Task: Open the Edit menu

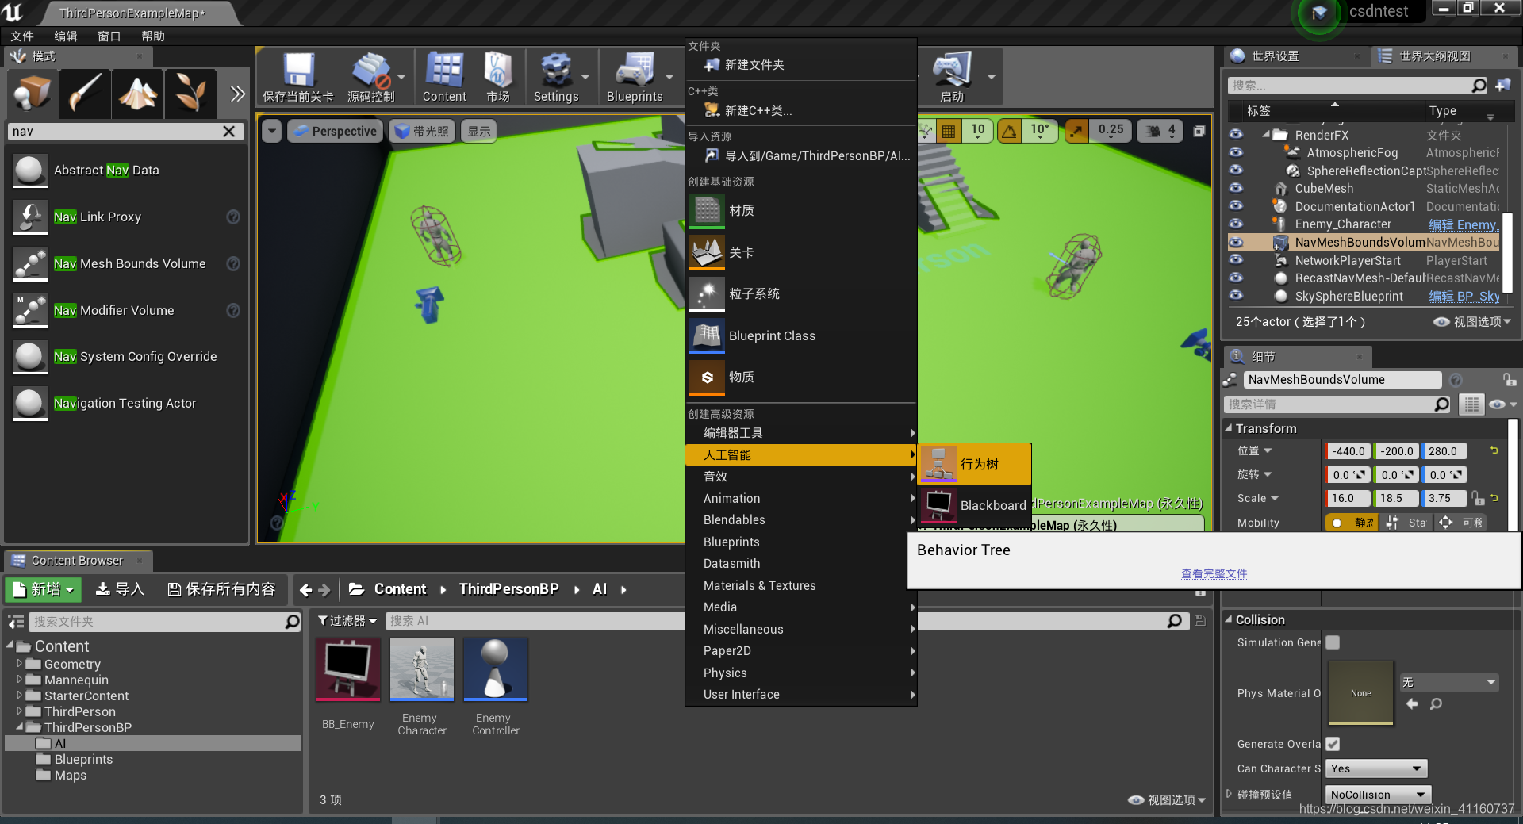Action: coord(66,36)
